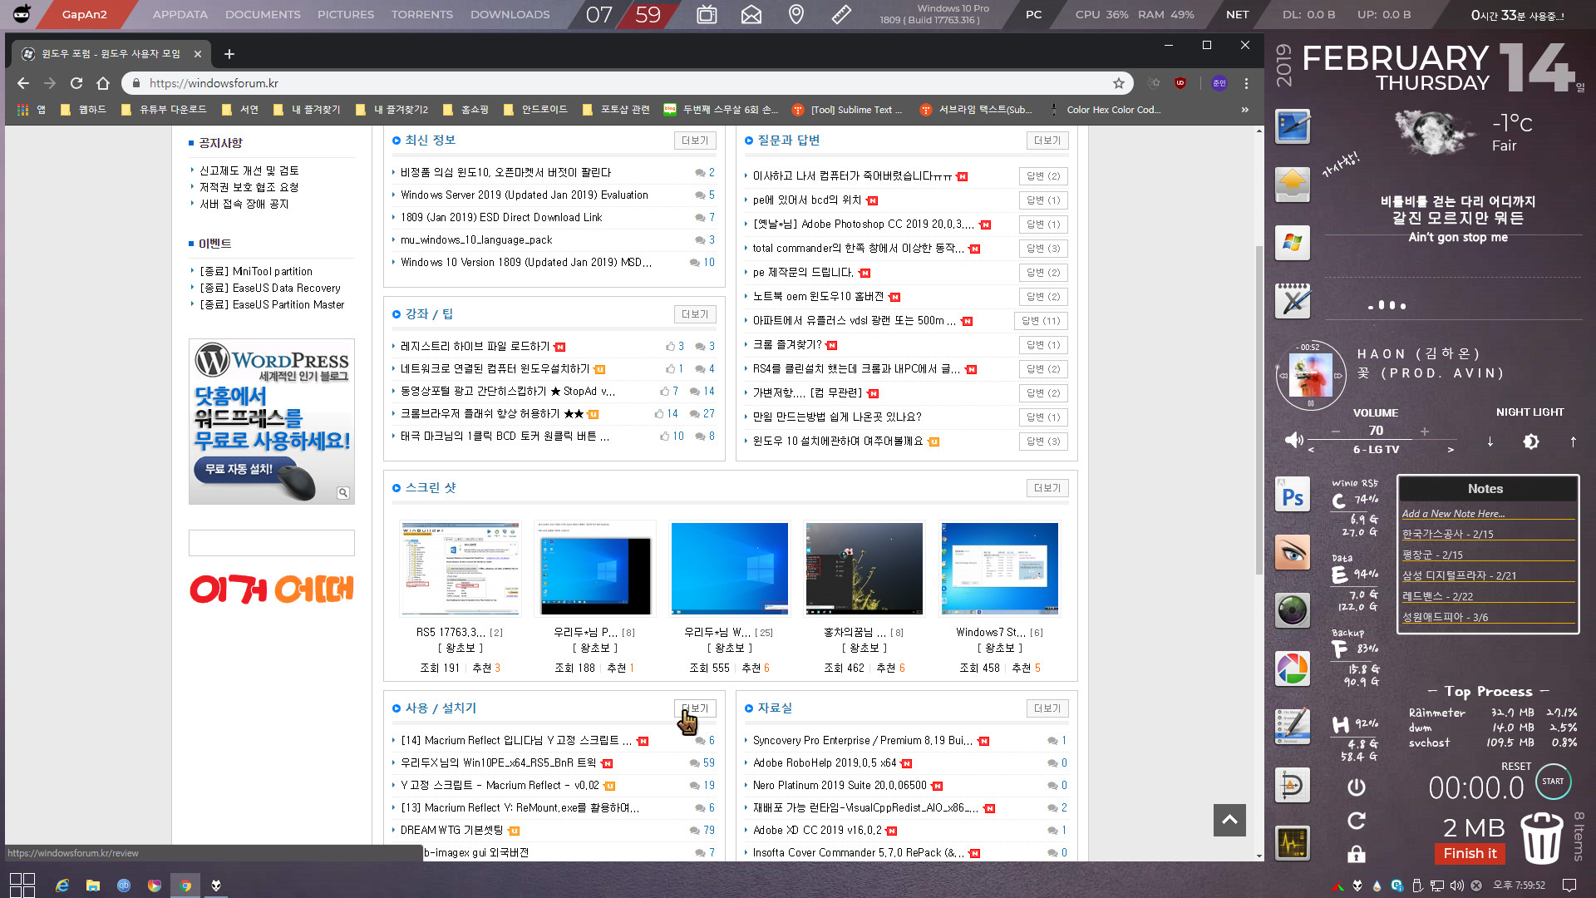Screen dimensions: 1596x898
Task: Open DOCUMENTS in top bar
Action: click(x=263, y=14)
